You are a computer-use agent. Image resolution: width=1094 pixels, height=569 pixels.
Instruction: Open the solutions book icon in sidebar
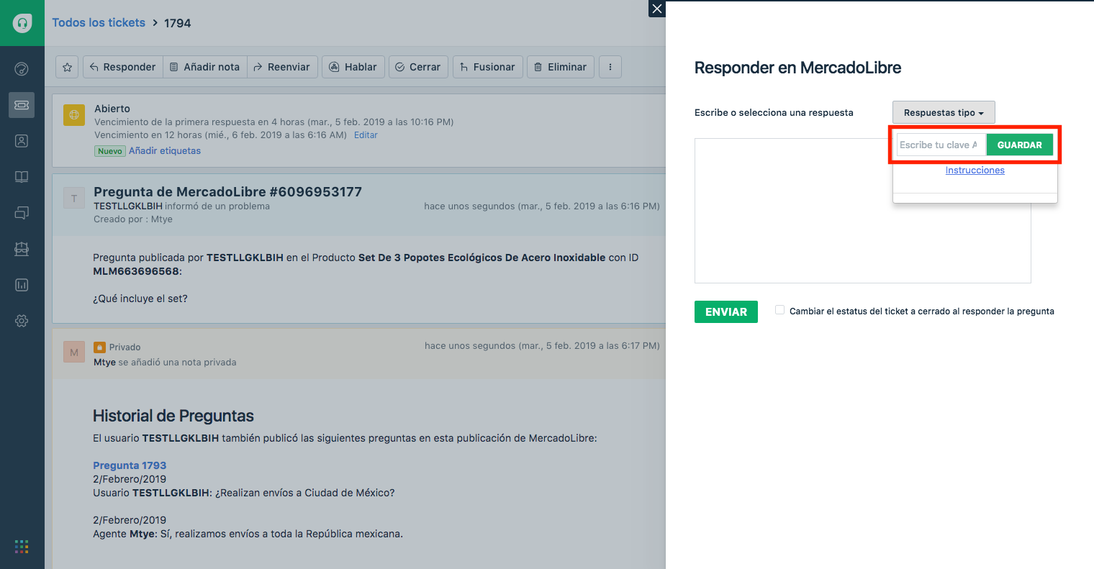22,177
